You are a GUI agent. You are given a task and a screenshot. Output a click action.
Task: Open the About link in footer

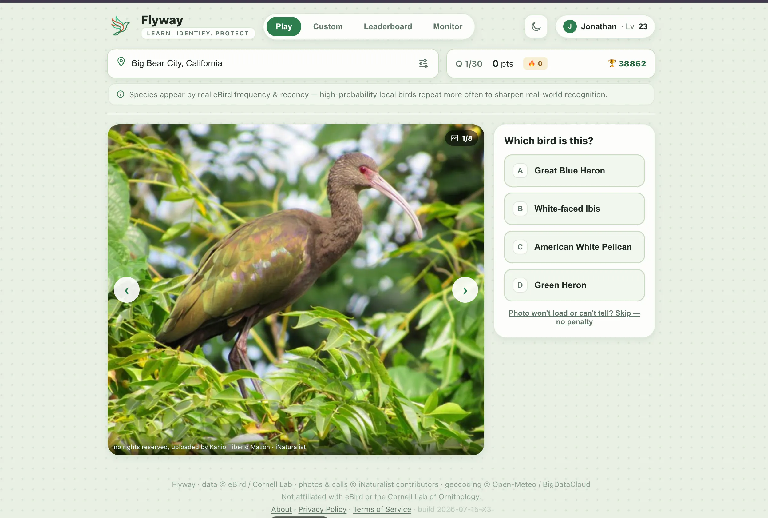click(281, 509)
